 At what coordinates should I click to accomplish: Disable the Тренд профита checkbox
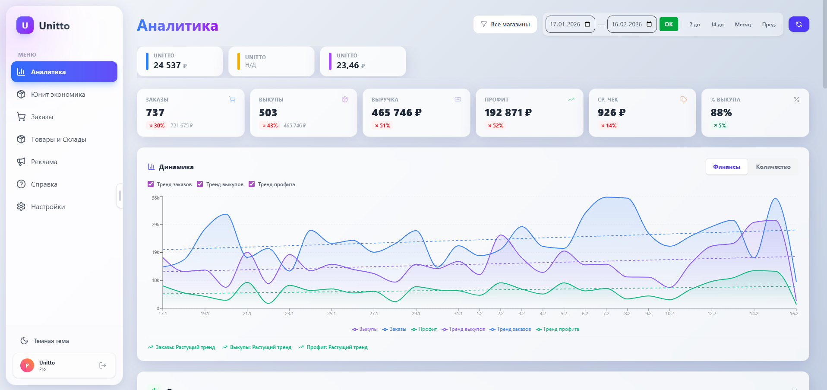tap(252, 184)
